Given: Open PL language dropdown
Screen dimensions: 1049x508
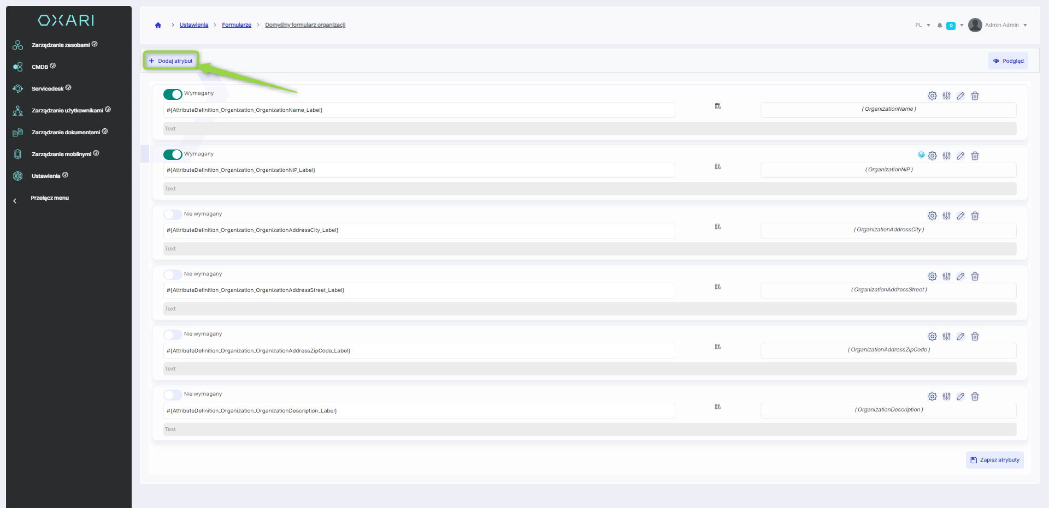Looking at the screenshot, I should 922,25.
